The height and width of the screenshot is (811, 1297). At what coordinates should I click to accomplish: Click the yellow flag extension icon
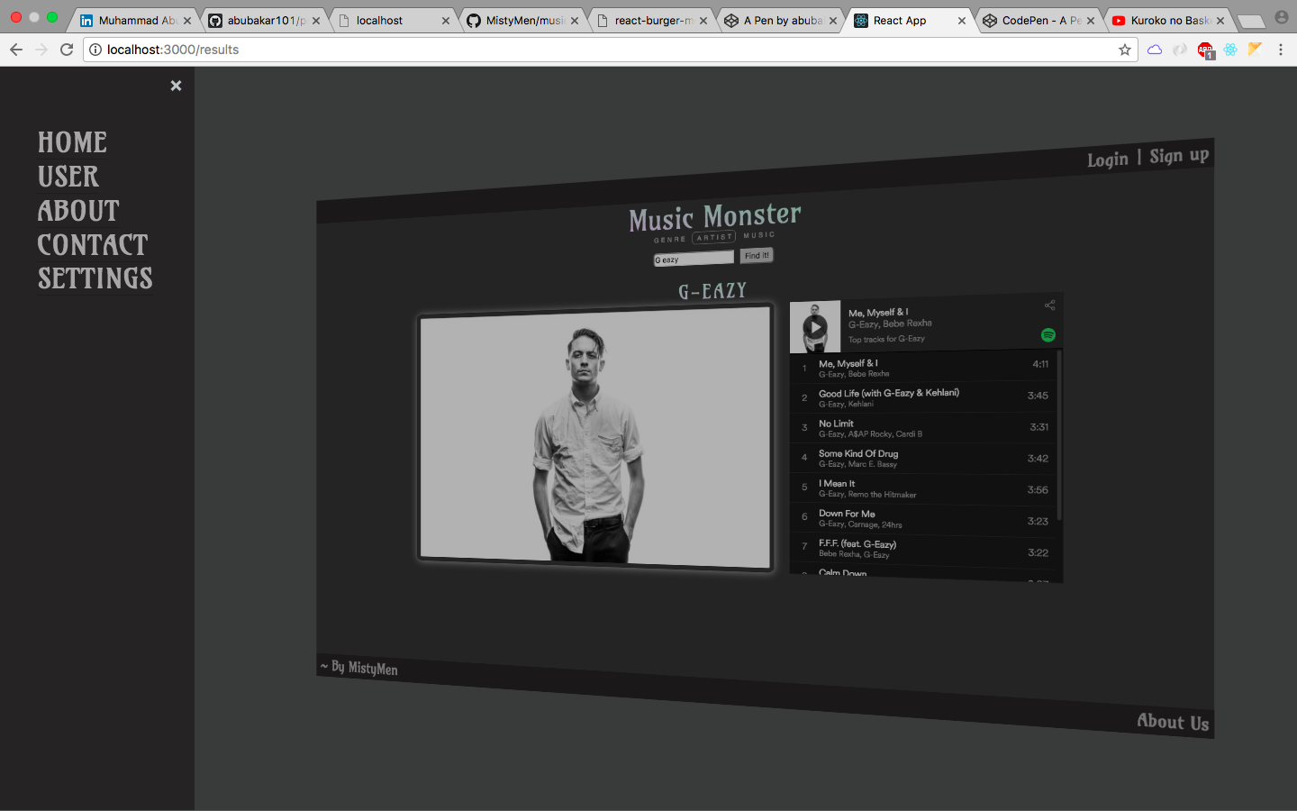coord(1255,49)
